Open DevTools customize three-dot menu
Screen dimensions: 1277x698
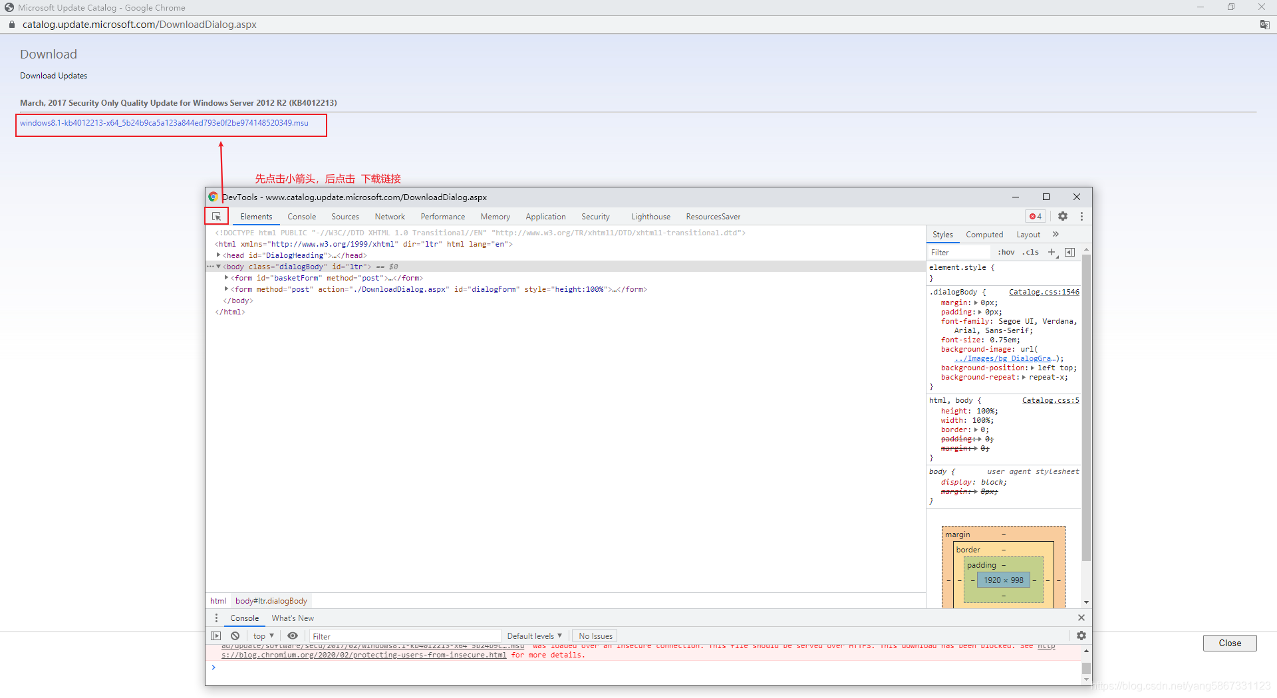click(x=1081, y=216)
